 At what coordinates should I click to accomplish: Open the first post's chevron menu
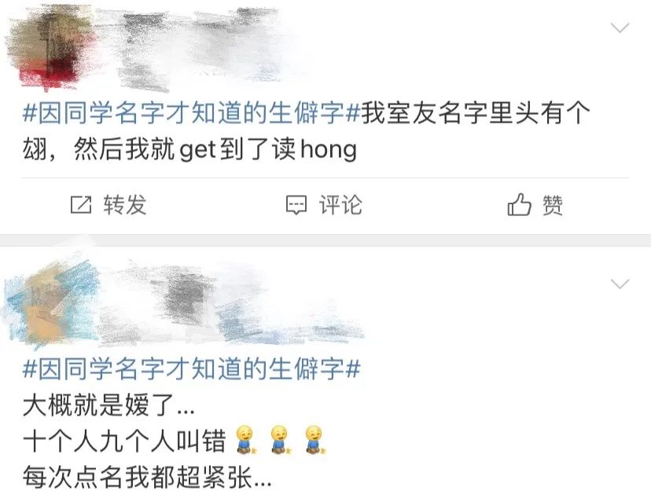click(620, 27)
